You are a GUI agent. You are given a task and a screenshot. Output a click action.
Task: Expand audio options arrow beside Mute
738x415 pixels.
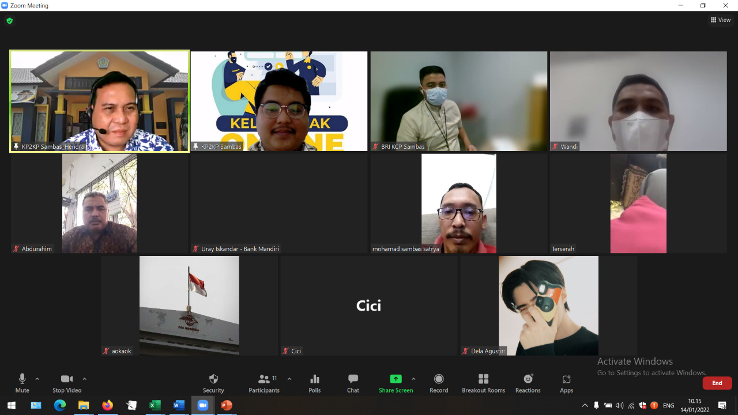(37, 379)
